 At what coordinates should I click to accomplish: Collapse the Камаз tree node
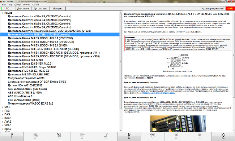[x=3, y=13]
